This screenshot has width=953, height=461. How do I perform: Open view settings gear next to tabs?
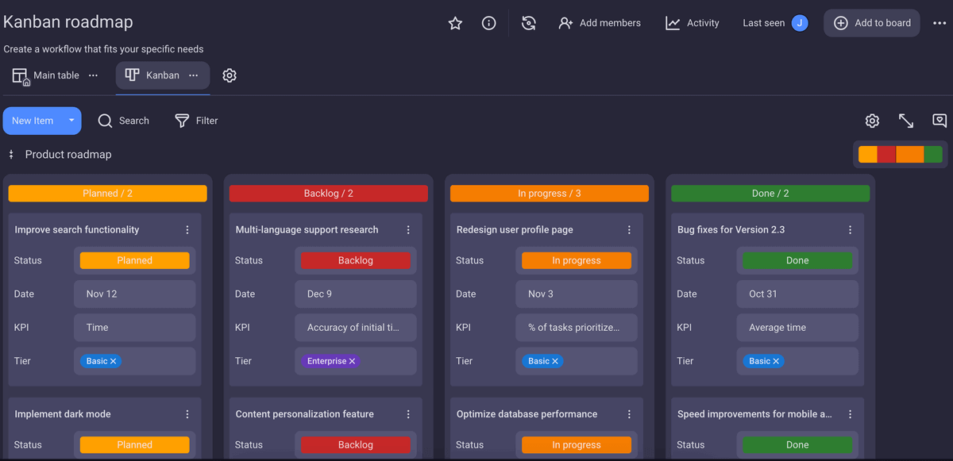[230, 75]
